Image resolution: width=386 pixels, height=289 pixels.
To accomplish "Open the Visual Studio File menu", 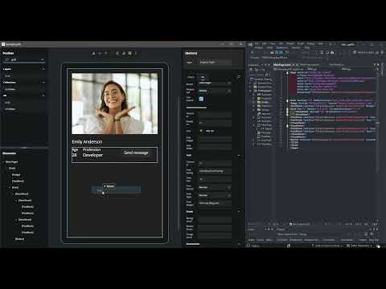I will click(x=257, y=43).
